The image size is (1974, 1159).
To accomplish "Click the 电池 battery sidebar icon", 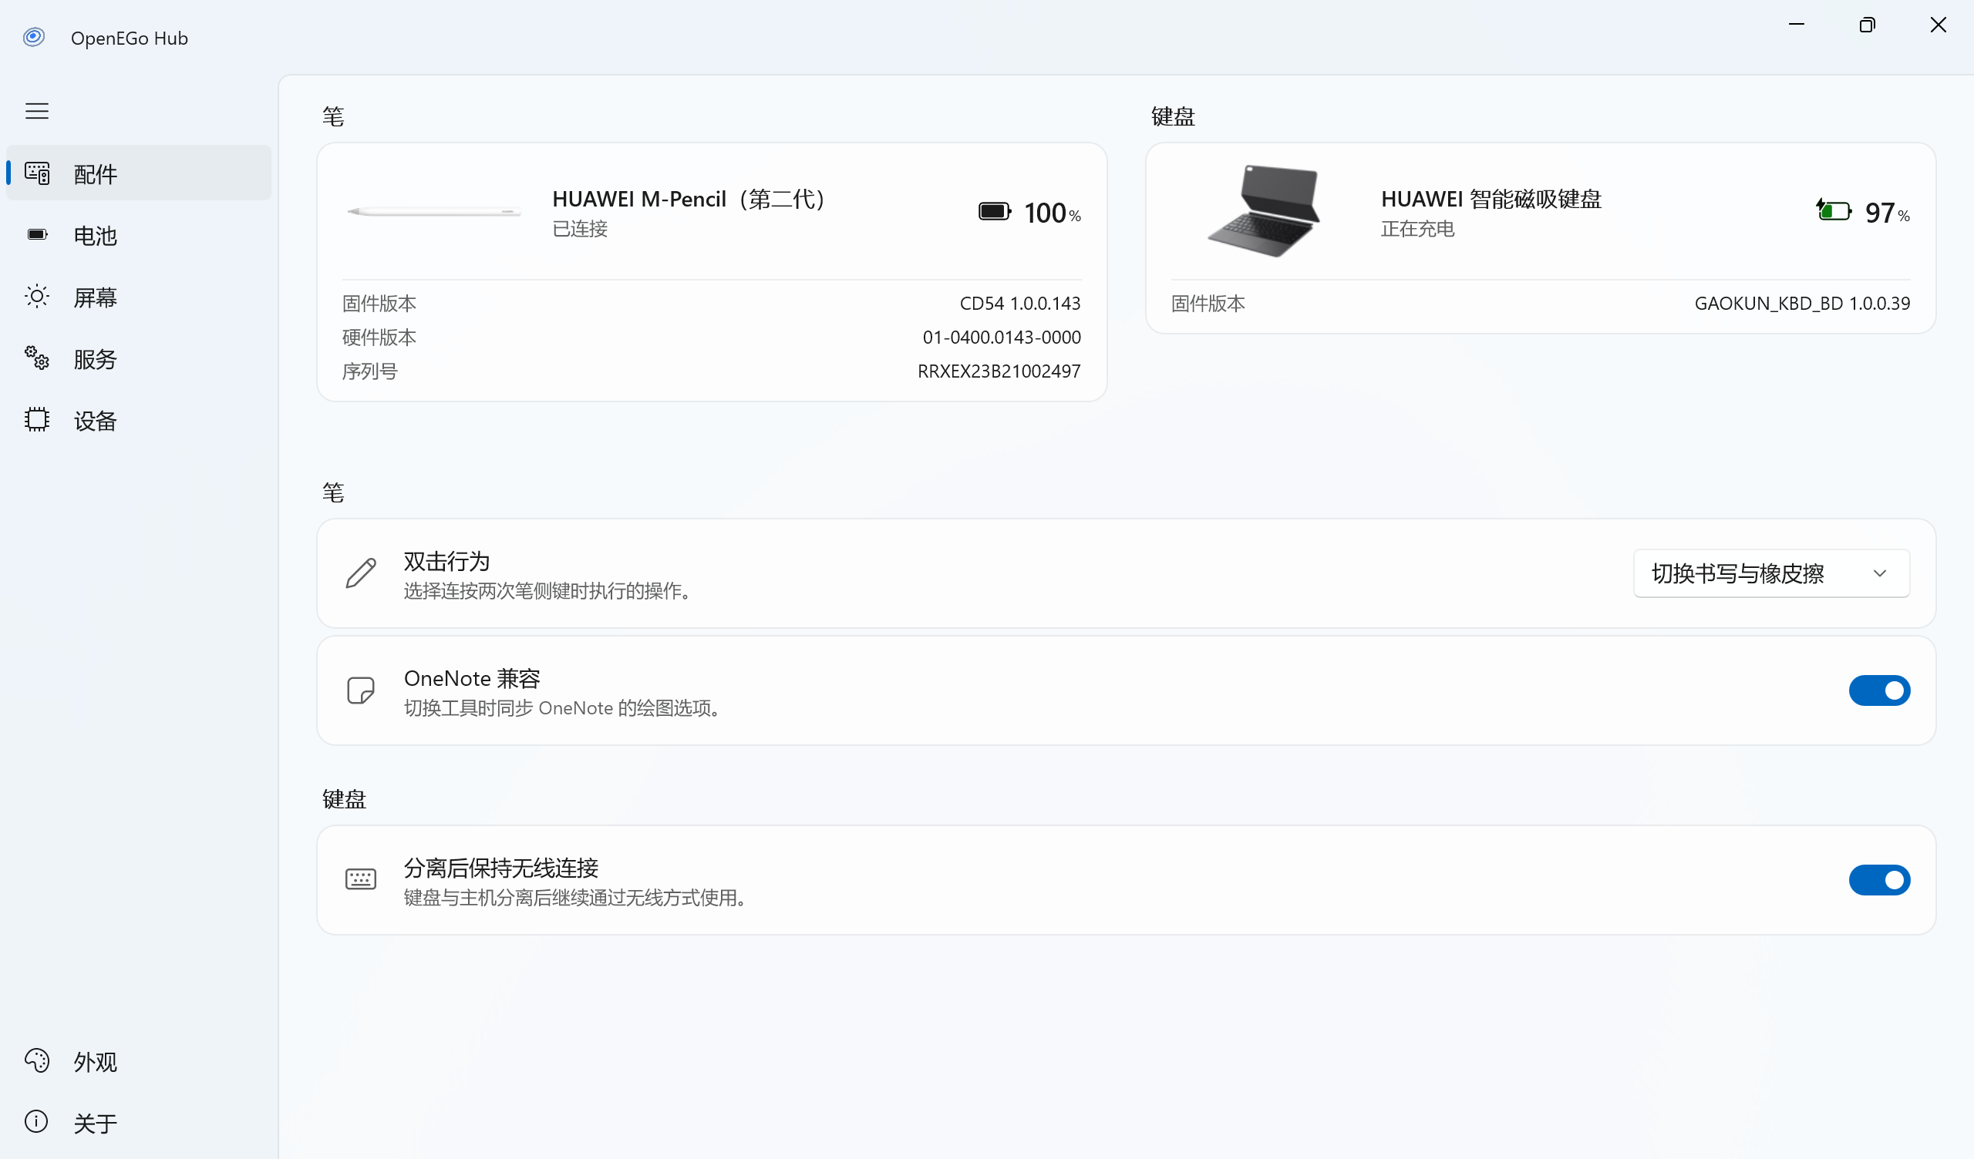I will click(x=37, y=234).
